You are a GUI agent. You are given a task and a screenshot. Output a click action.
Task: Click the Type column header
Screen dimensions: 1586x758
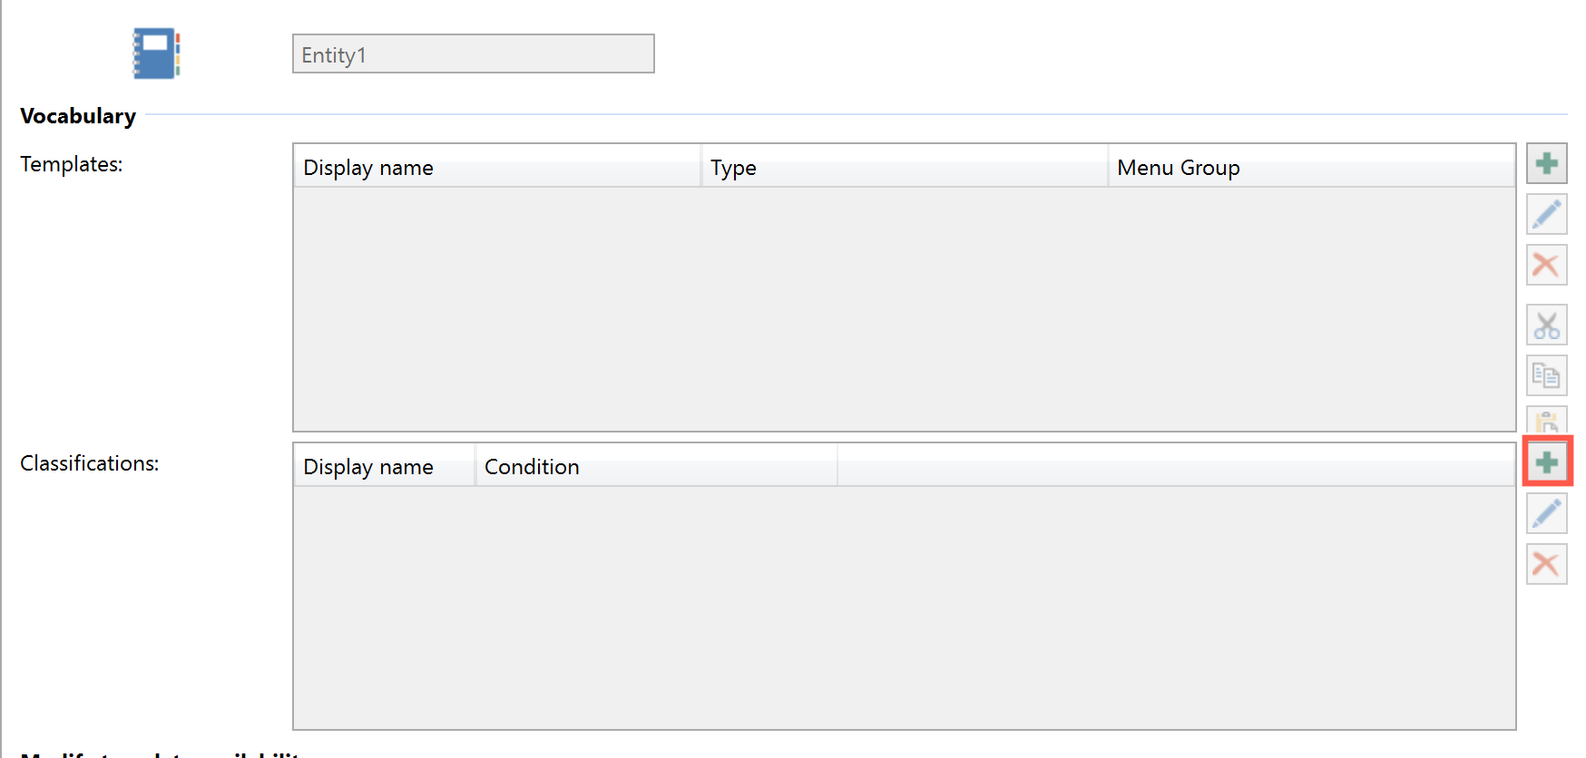click(x=904, y=168)
